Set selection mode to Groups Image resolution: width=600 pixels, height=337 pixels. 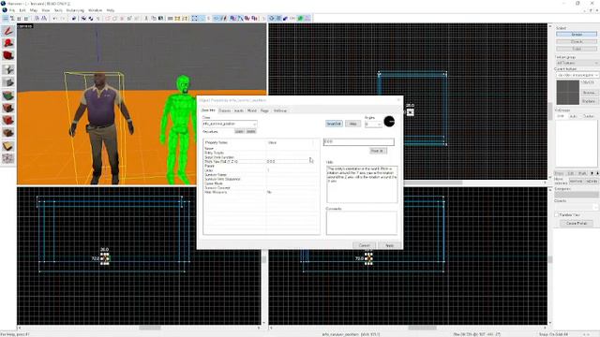click(x=577, y=35)
